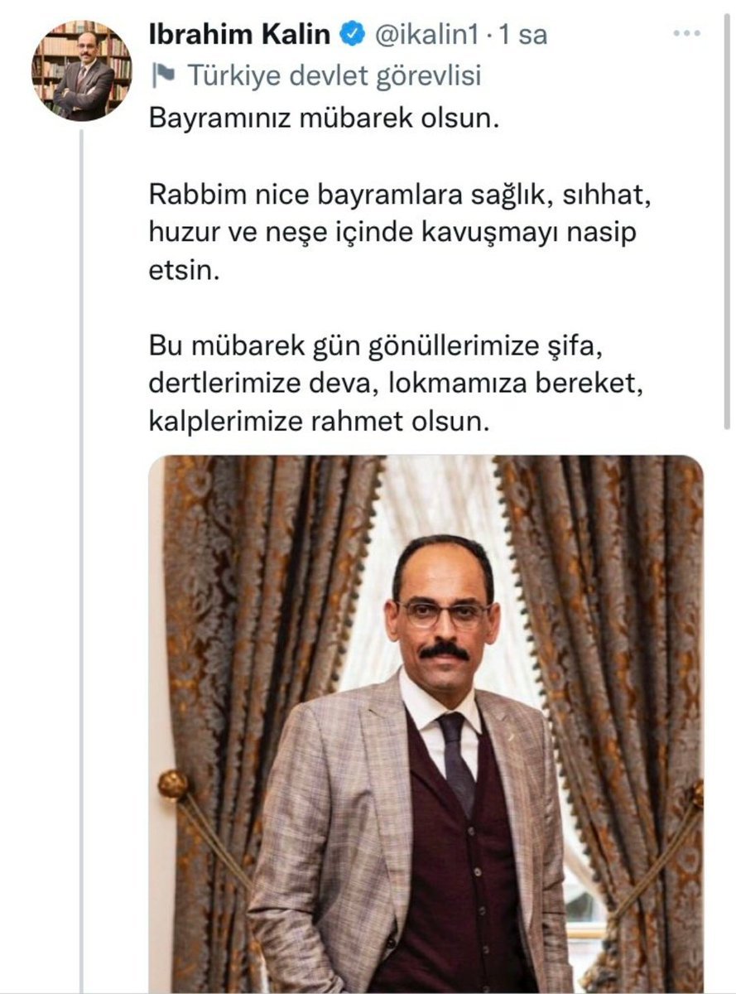
Task: Click the "1 sa" tweet timestamp
Action: point(526,35)
